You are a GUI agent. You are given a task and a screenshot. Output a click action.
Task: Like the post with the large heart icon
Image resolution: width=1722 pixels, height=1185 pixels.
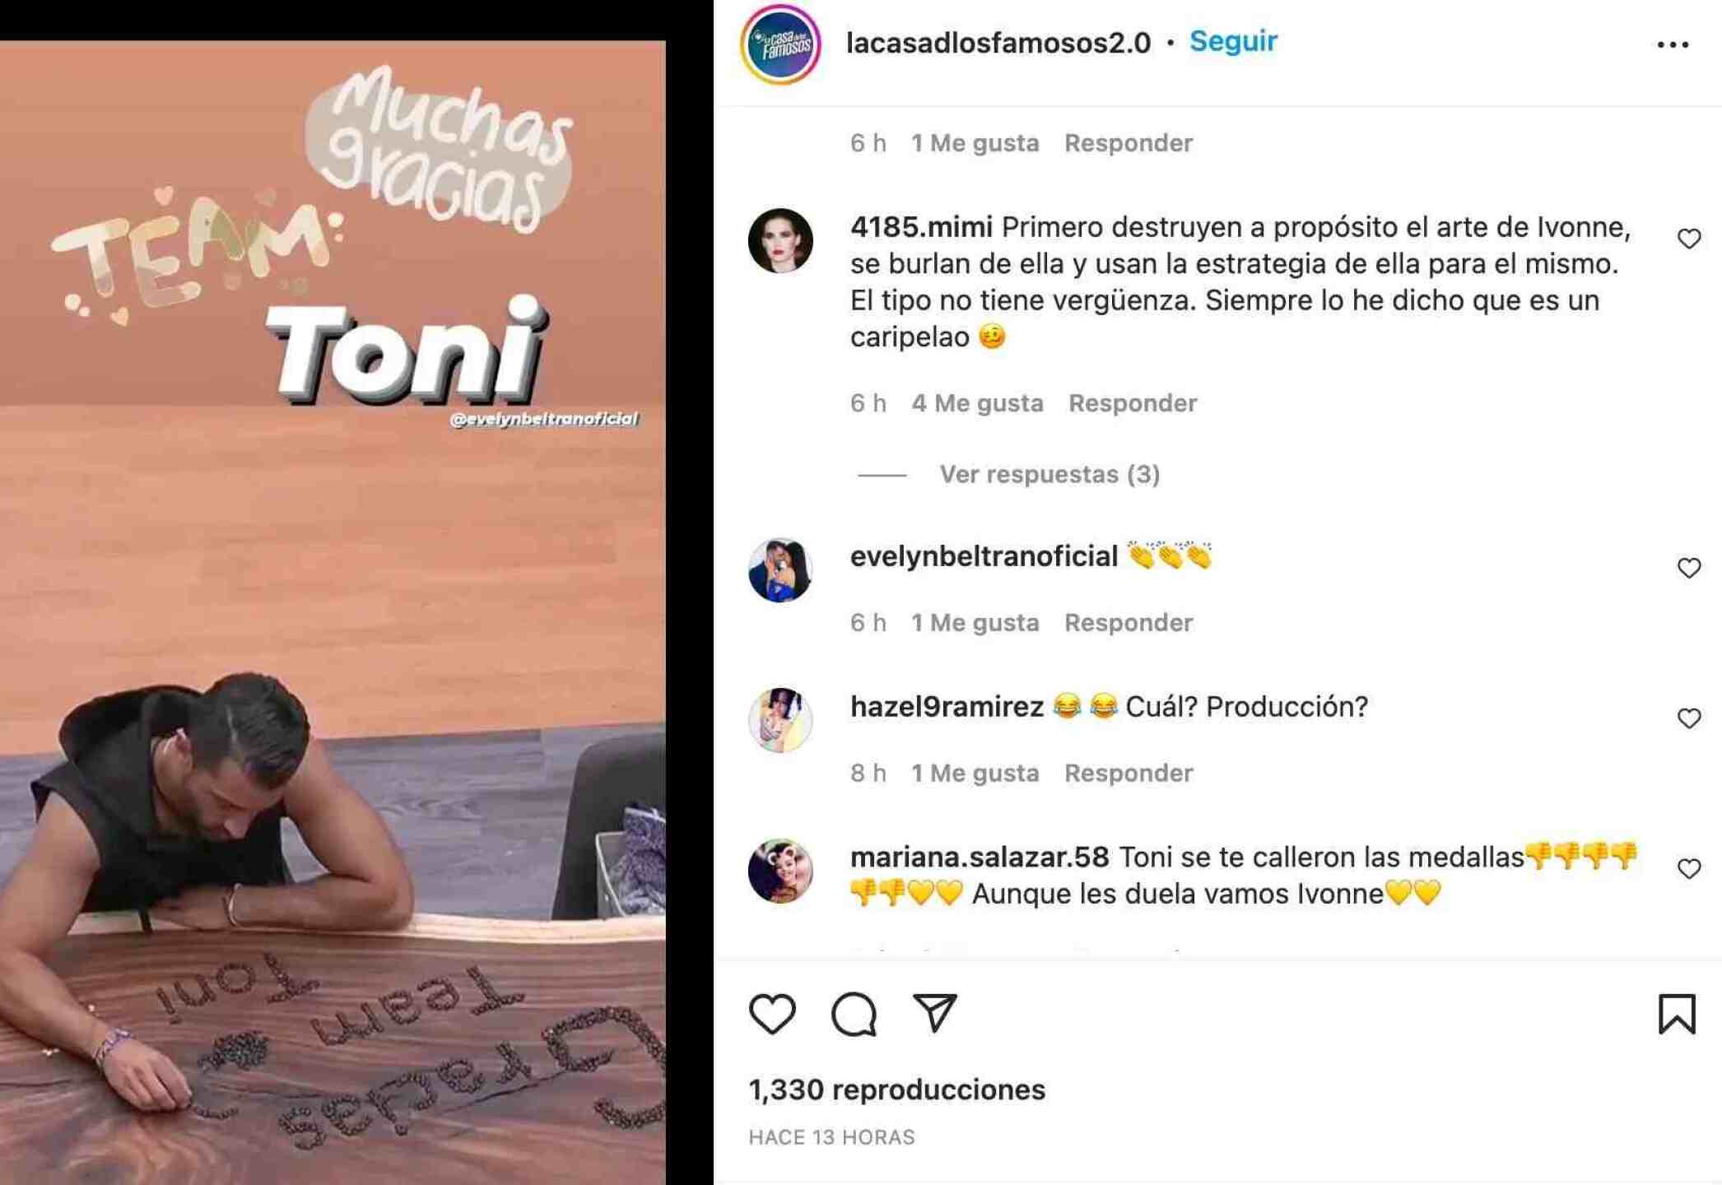(x=772, y=1014)
